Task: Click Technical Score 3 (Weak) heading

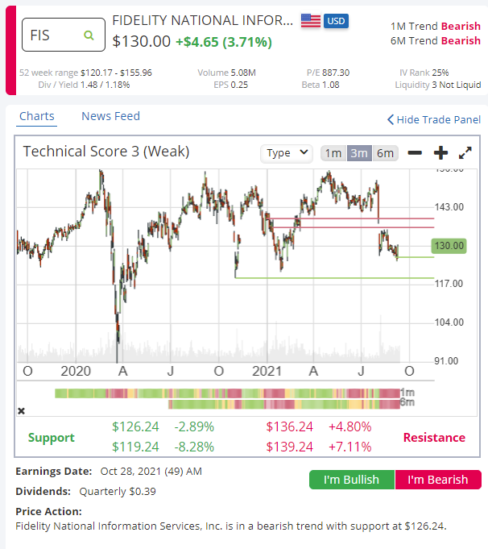Action: 106,152
